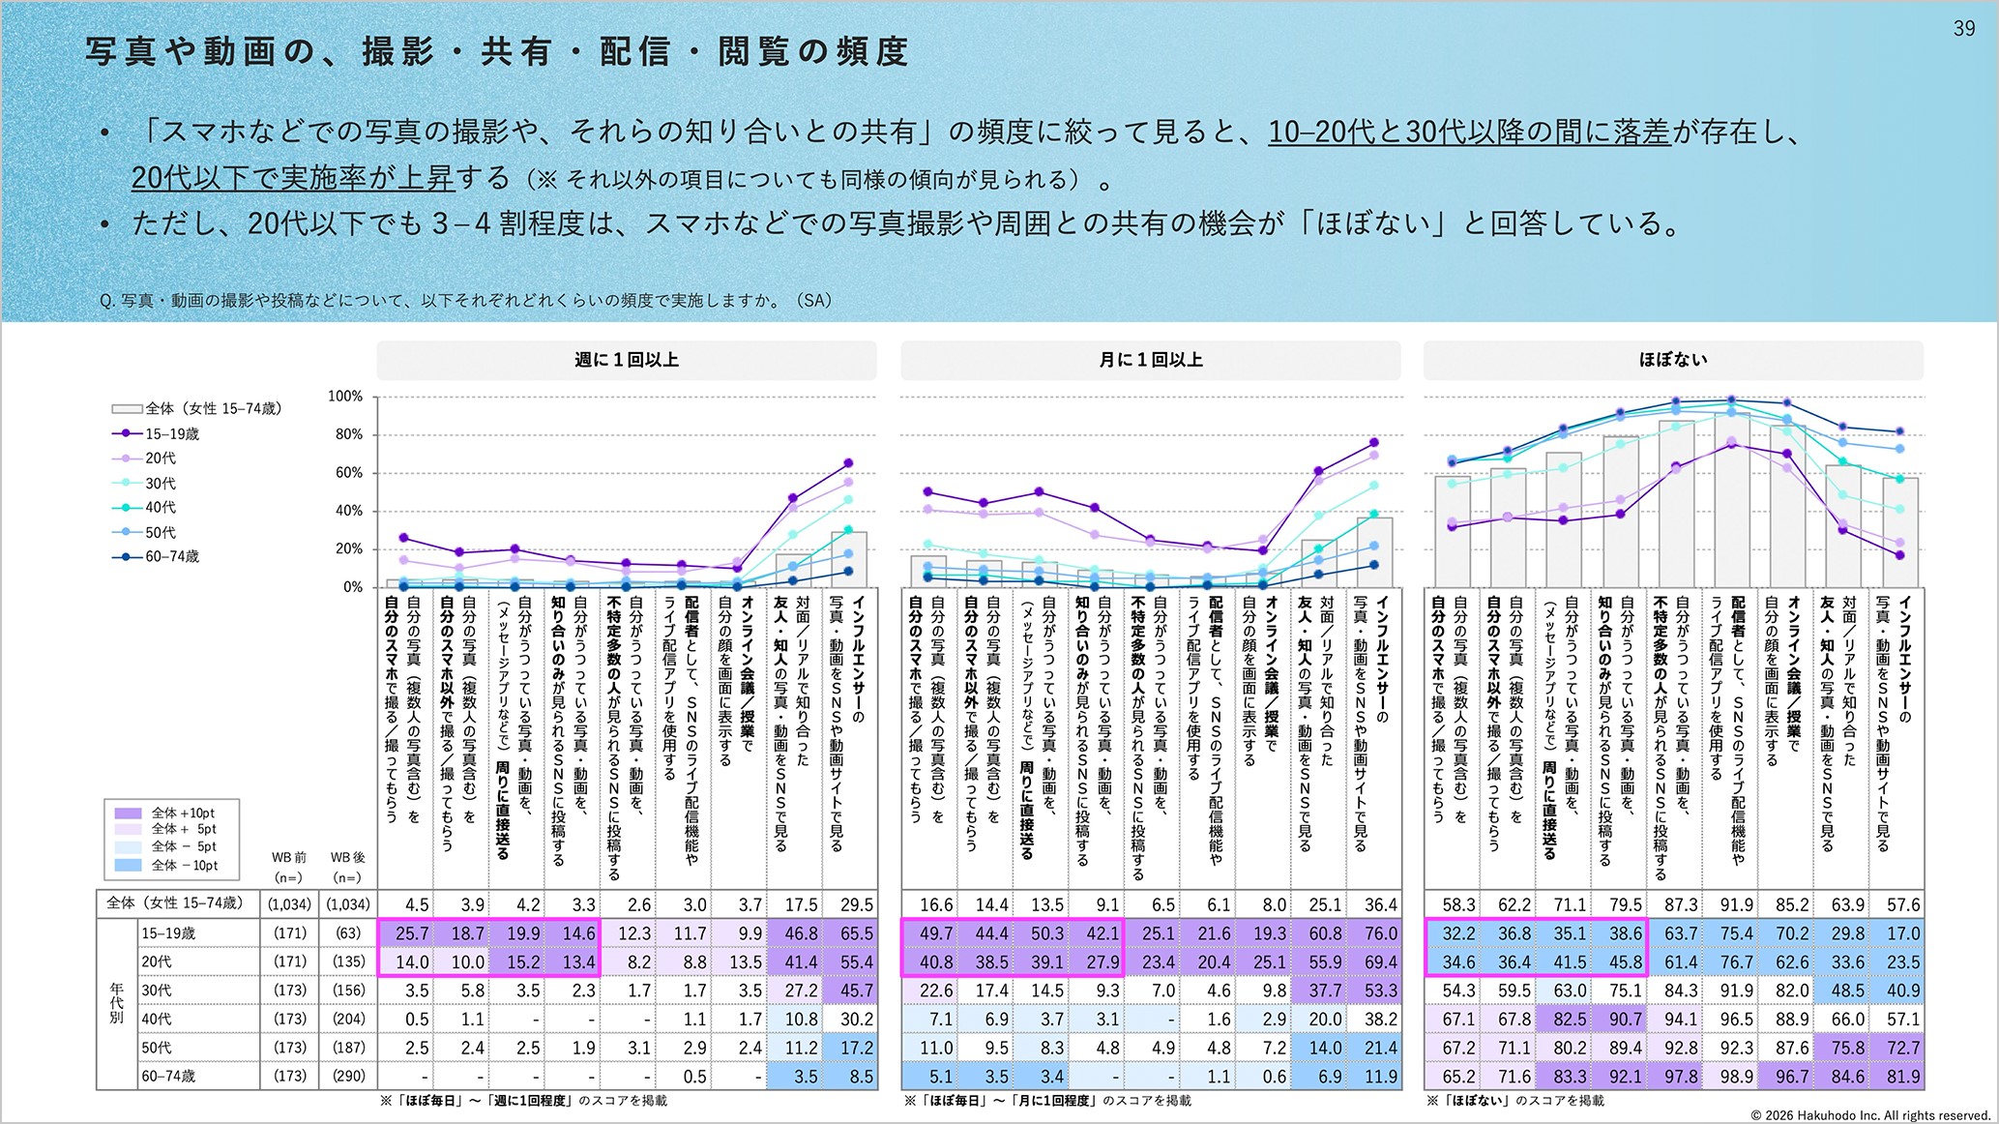Click the 15–19歳 legend line marker
This screenshot has width=1999, height=1124.
tap(127, 434)
